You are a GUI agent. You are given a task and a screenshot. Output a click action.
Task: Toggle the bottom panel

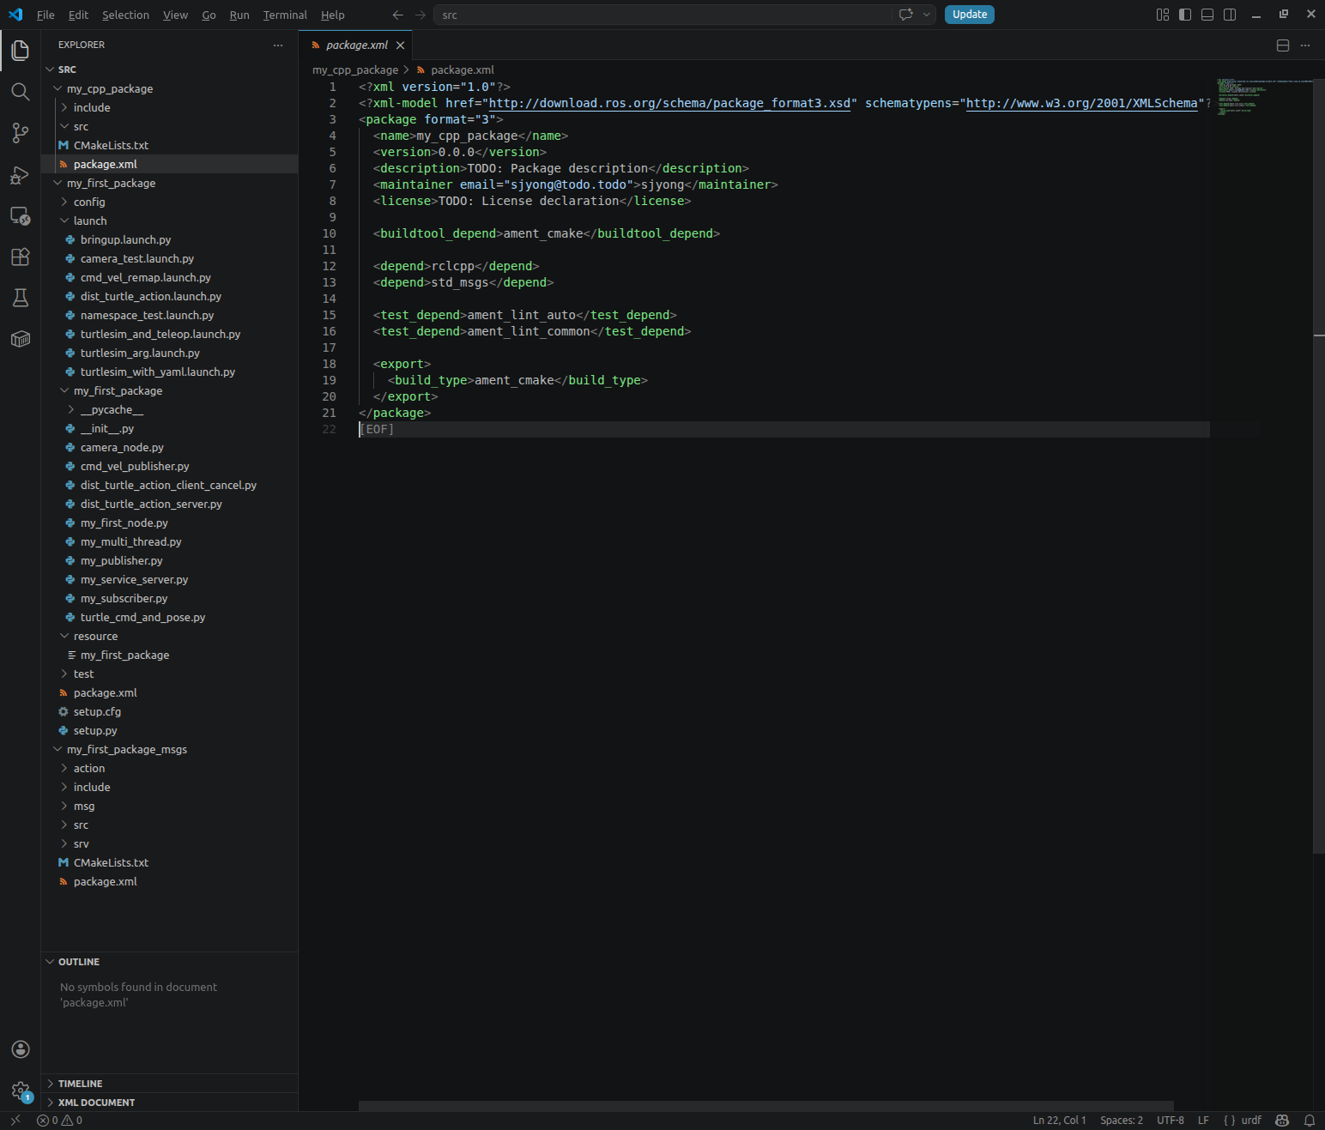[x=1207, y=15]
